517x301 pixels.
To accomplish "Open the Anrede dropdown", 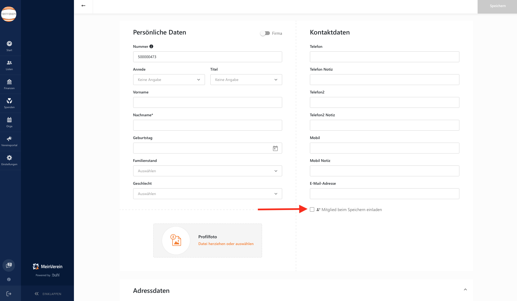I will click(x=169, y=80).
